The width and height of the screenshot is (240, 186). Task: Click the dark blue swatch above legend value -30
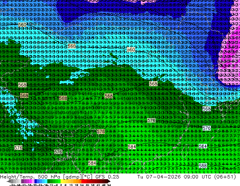36,181
